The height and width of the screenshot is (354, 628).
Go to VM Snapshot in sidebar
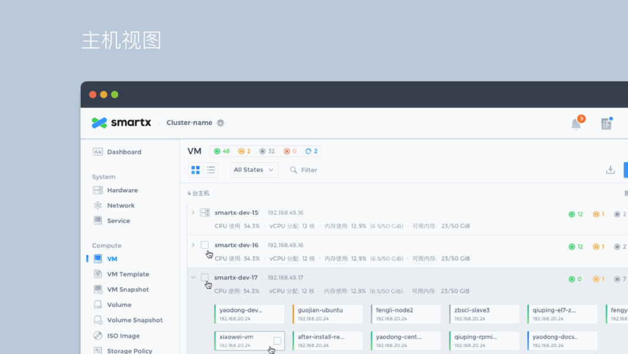point(127,290)
